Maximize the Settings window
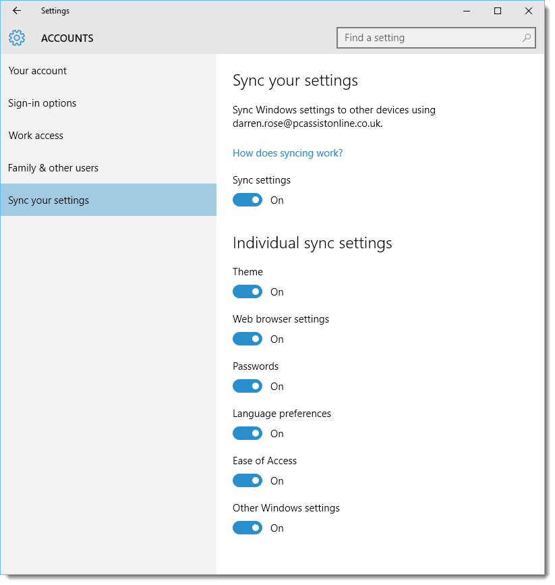This screenshot has height=585, width=555. (498, 11)
